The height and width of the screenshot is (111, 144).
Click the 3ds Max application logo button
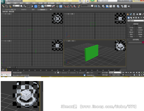pos(3,2)
